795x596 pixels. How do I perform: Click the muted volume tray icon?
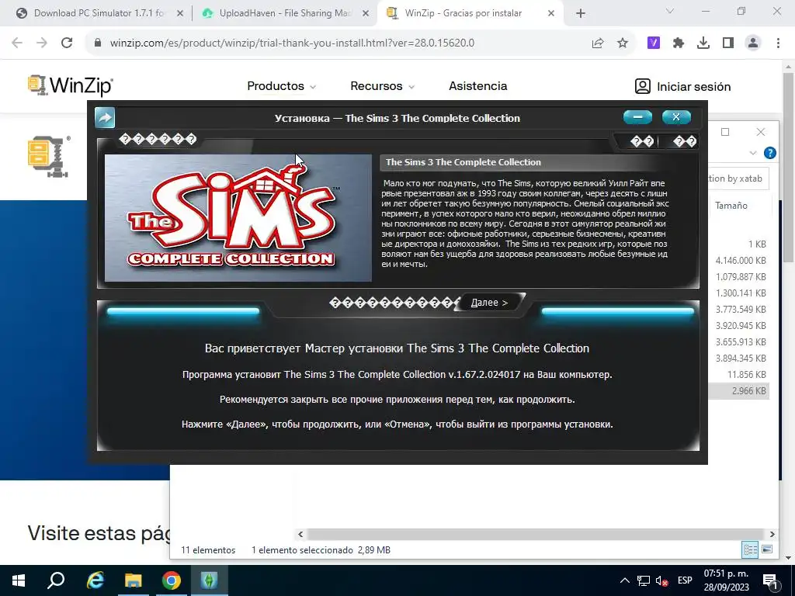coord(661,580)
